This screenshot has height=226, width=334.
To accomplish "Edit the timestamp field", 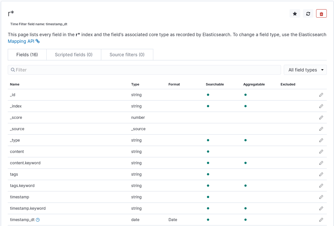I will (x=321, y=197).
